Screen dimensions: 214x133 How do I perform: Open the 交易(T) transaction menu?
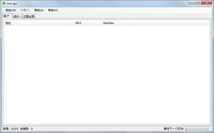pyautogui.click(x=25, y=10)
